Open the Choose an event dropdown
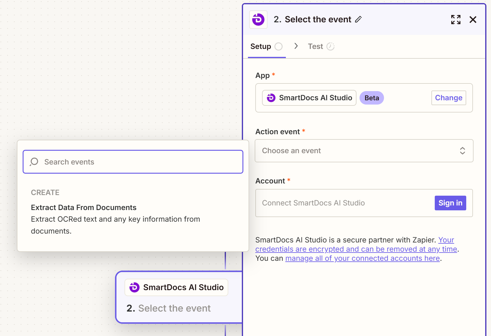491x336 pixels. tap(364, 151)
